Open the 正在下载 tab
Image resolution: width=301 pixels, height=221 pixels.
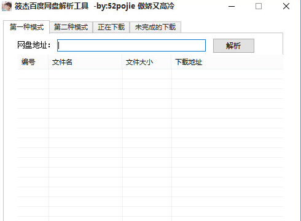tap(111, 27)
